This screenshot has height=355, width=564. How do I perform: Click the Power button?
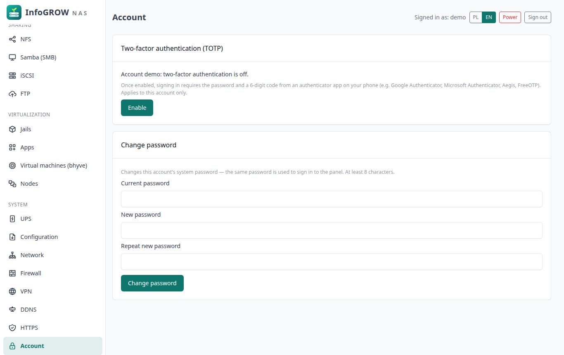click(x=510, y=17)
